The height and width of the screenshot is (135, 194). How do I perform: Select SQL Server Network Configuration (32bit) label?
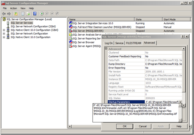pyautogui.click(x=33, y=26)
